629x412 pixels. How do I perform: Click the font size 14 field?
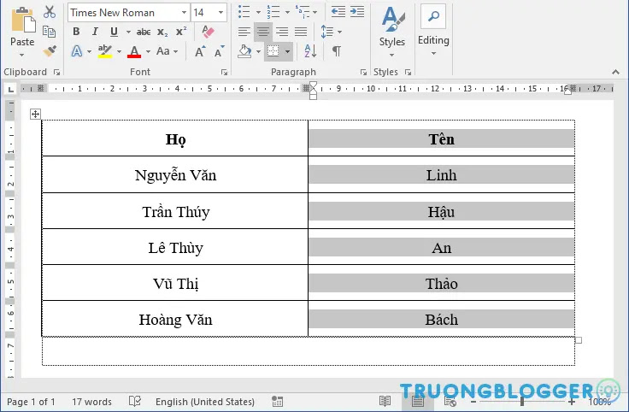pyautogui.click(x=203, y=13)
